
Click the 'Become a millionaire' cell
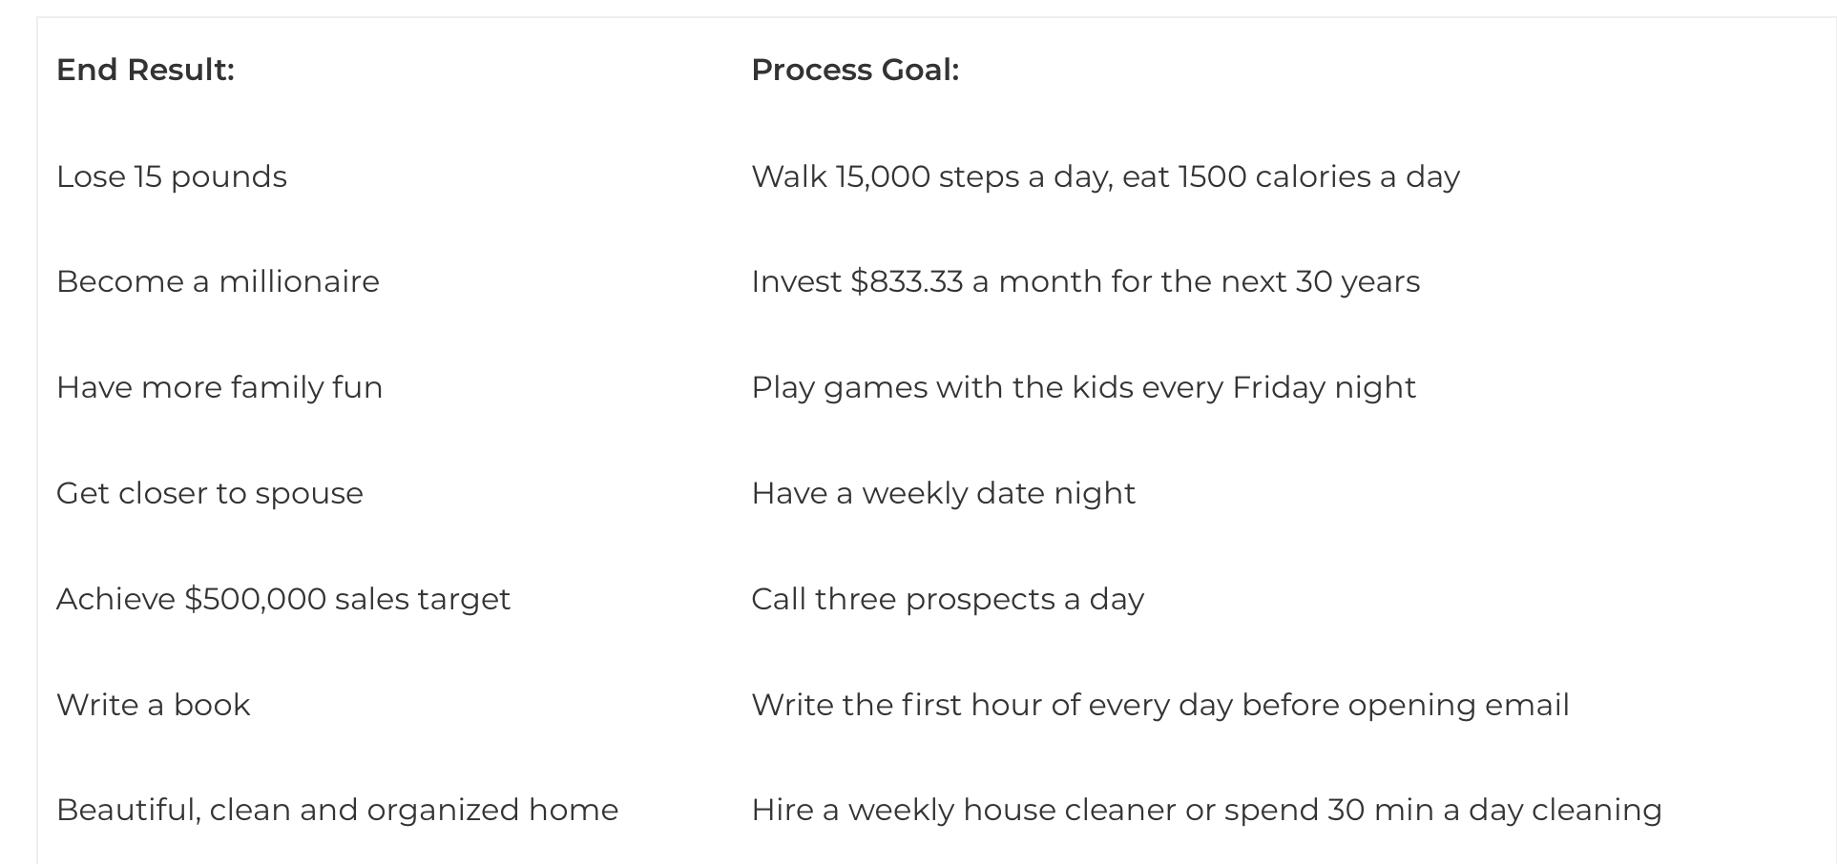click(x=218, y=281)
